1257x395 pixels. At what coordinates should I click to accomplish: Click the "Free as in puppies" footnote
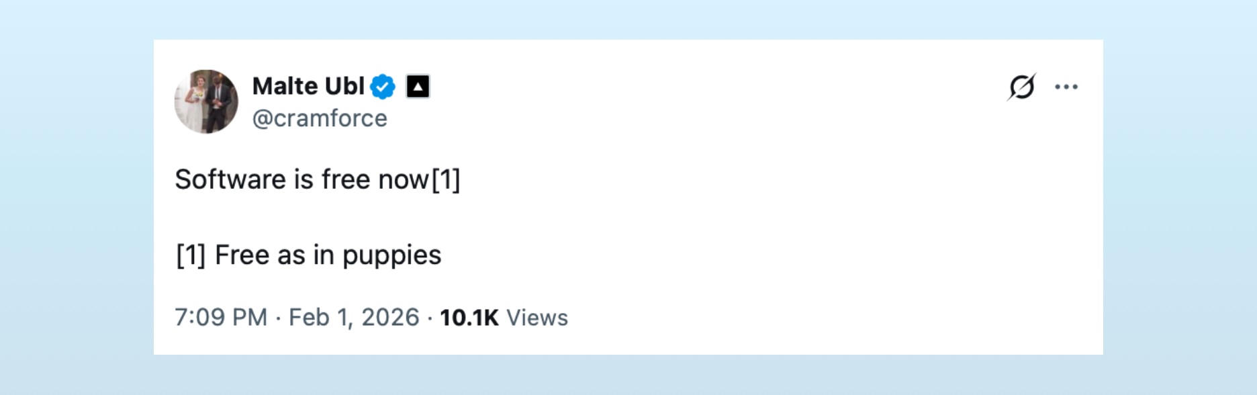coord(328,255)
